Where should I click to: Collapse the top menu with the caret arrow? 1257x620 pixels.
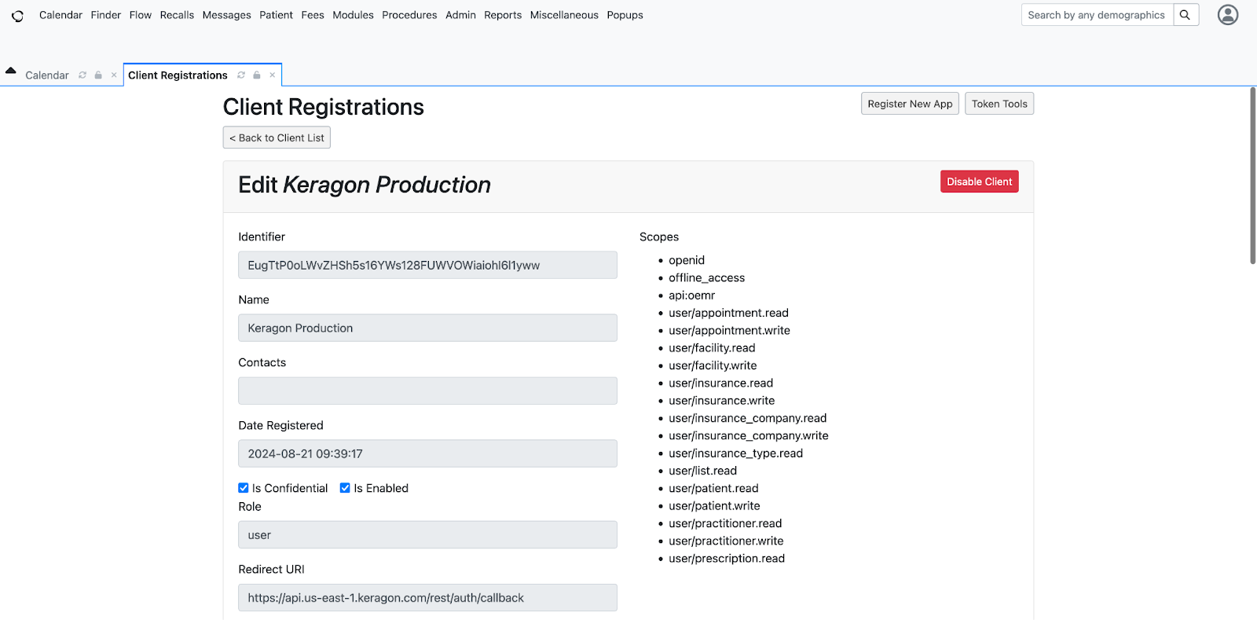[11, 71]
